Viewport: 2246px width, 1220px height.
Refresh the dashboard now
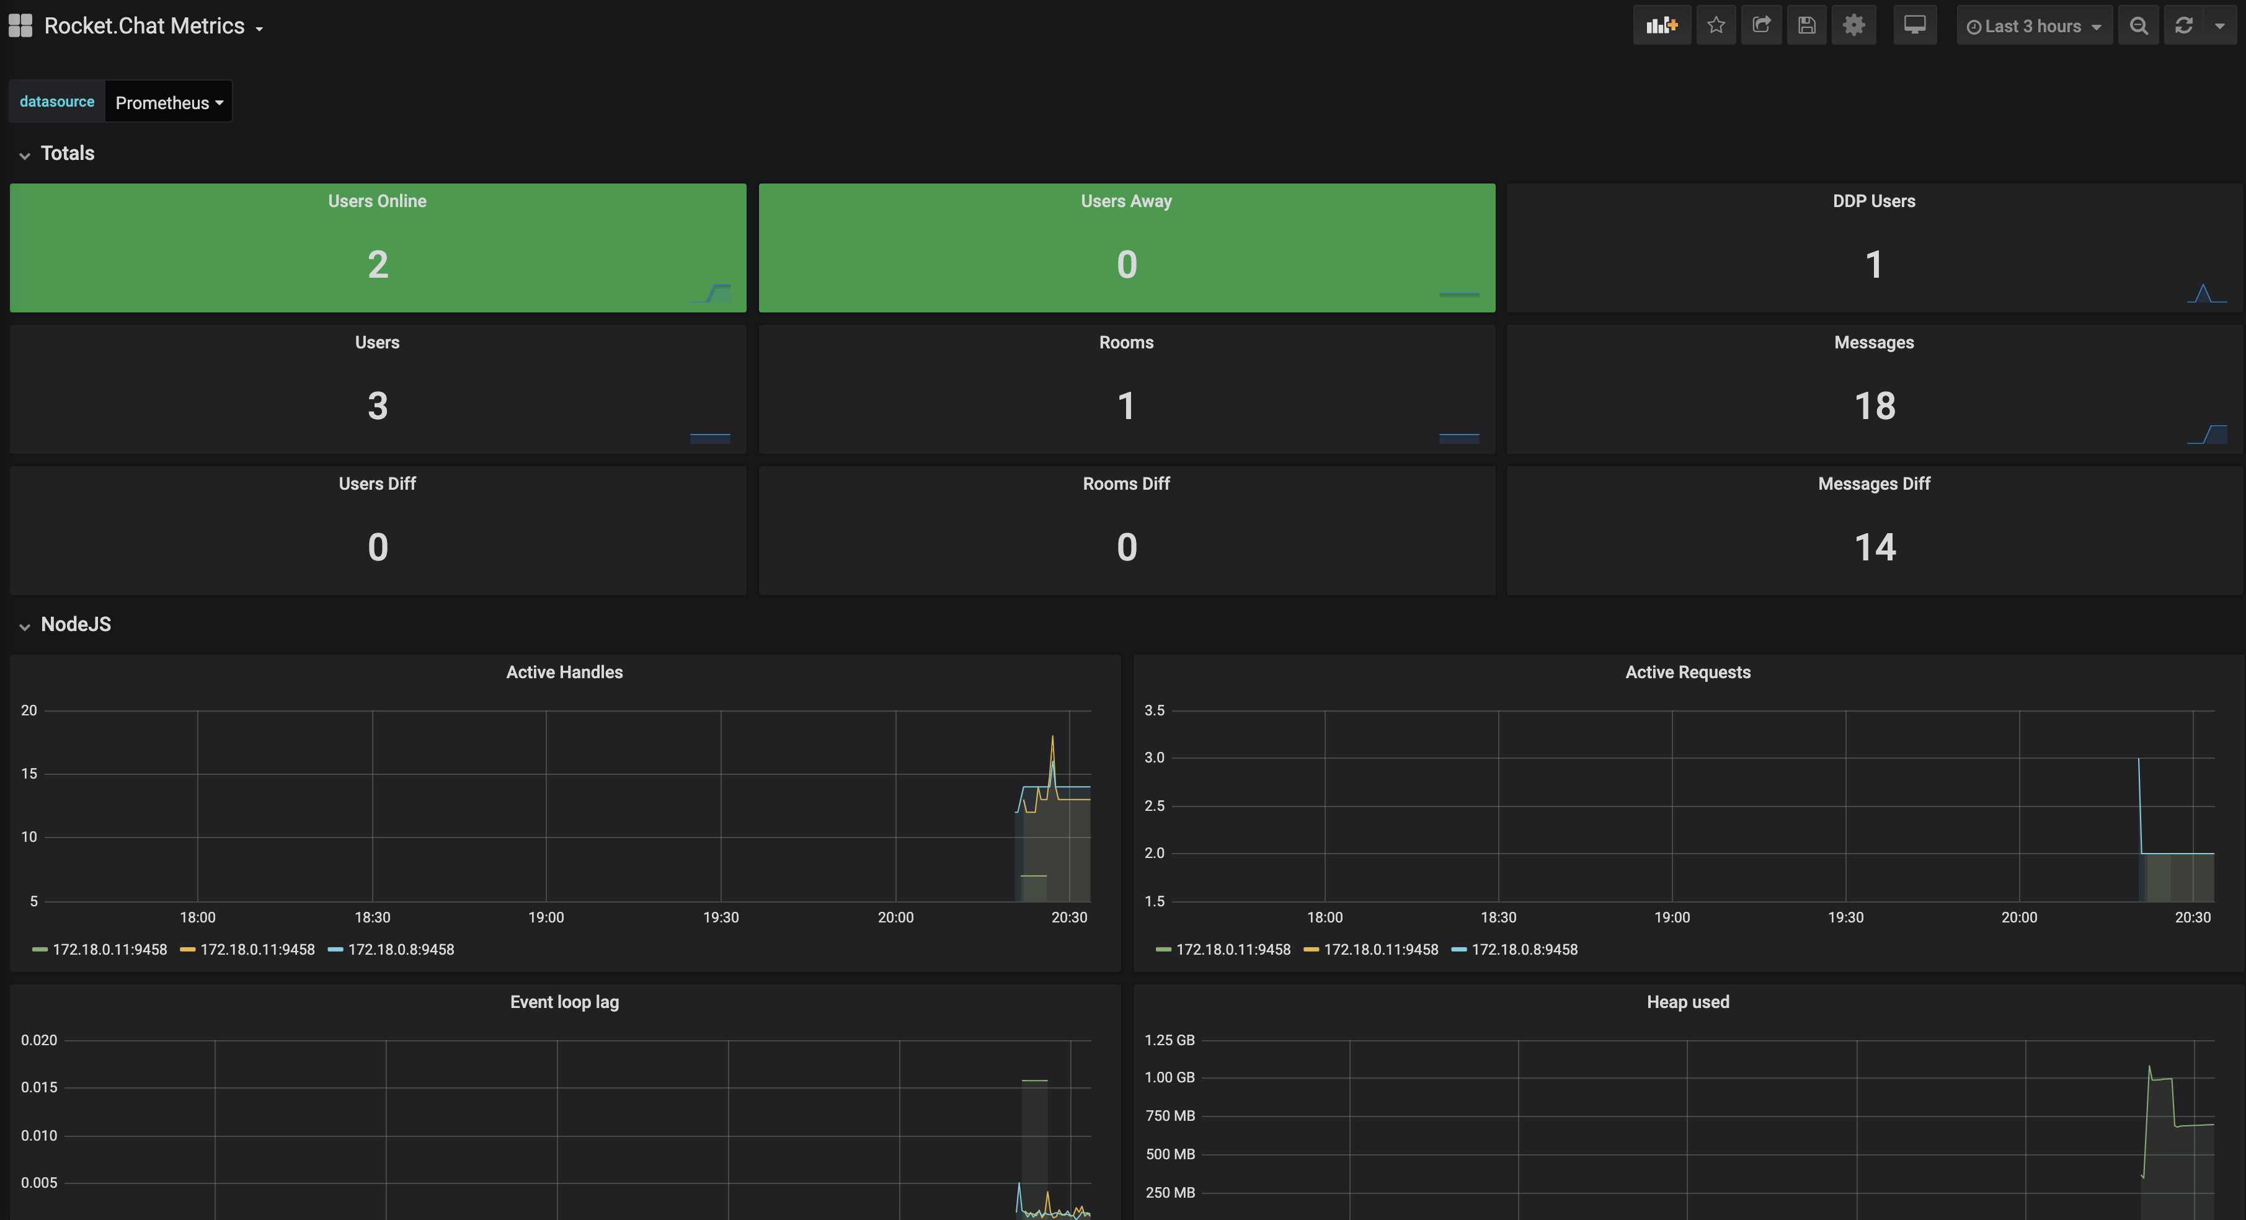click(2183, 25)
